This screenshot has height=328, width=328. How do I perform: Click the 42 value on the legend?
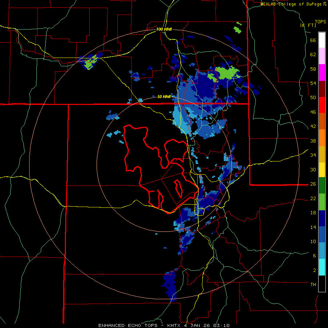pos(313,126)
